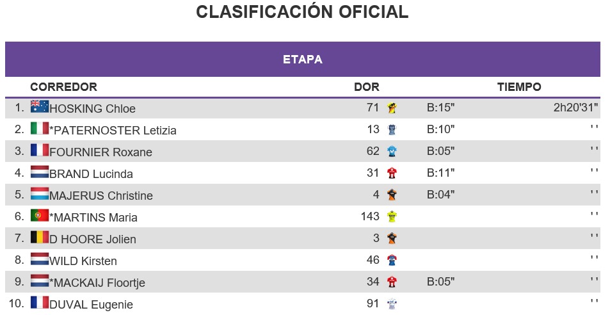Viewport: 610px width, 315px height.
Task: Open rider FOURNIER Roxane
Action: 100,152
